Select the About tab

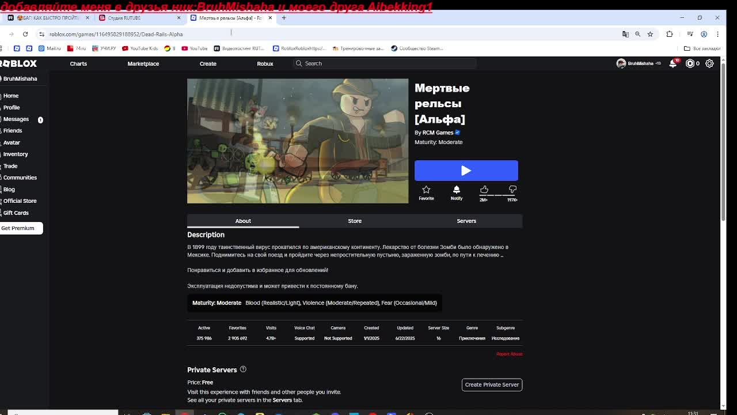[x=243, y=221]
